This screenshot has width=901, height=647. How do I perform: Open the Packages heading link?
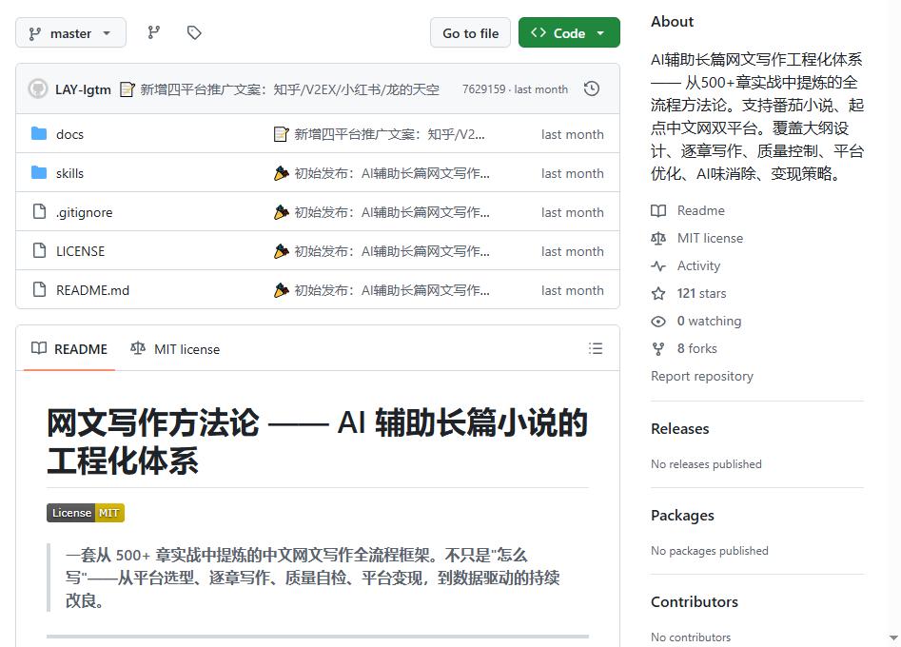coord(682,516)
